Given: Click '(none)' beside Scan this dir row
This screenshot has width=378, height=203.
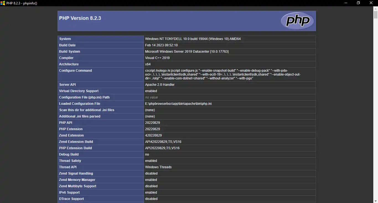Looking at the screenshot, I should pos(150,110).
